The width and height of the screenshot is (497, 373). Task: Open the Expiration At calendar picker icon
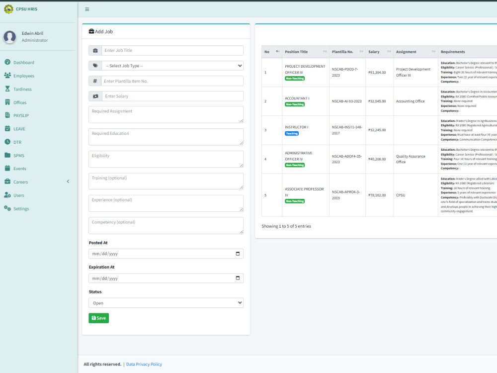(x=238, y=278)
